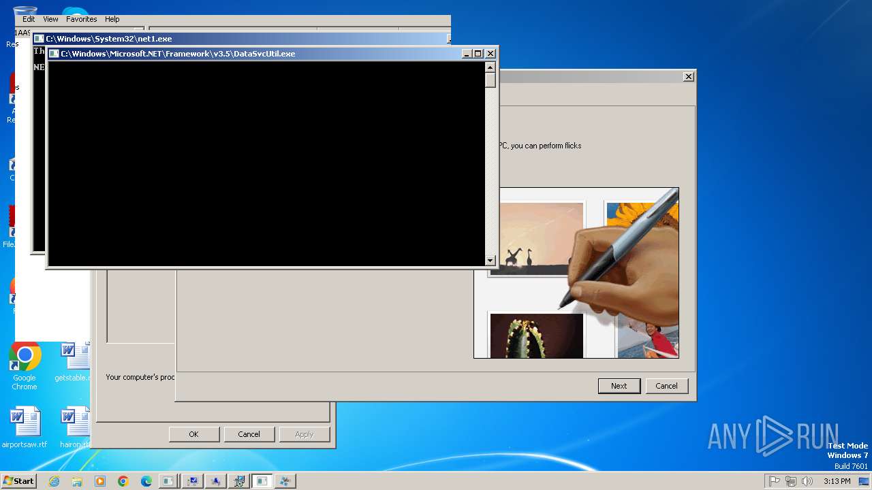Click the disabled Apply button

pyautogui.click(x=305, y=434)
